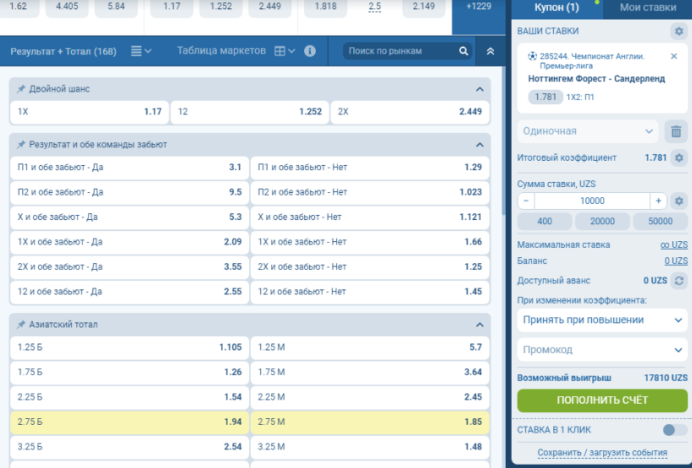Pin the Двойной шанс market
The height and width of the screenshot is (468, 692).
tap(20, 89)
